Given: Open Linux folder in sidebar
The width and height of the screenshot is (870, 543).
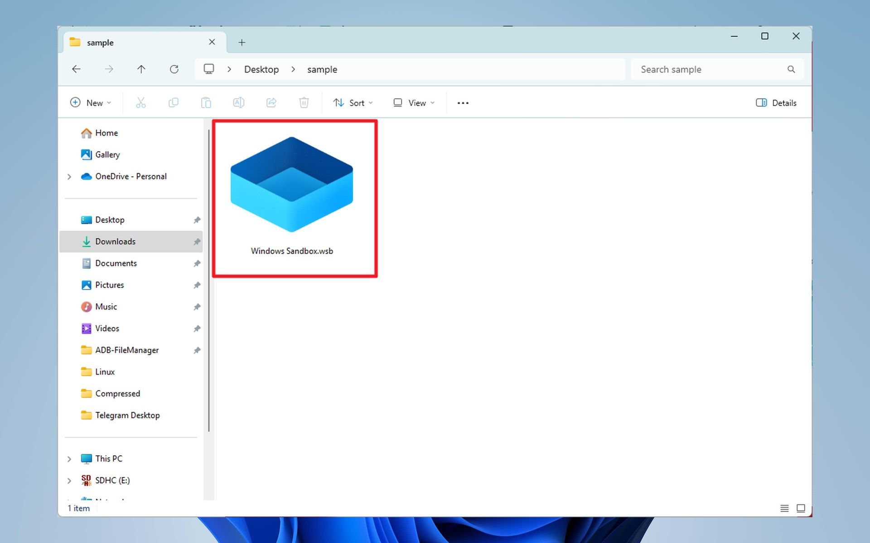Looking at the screenshot, I should (131, 372).
